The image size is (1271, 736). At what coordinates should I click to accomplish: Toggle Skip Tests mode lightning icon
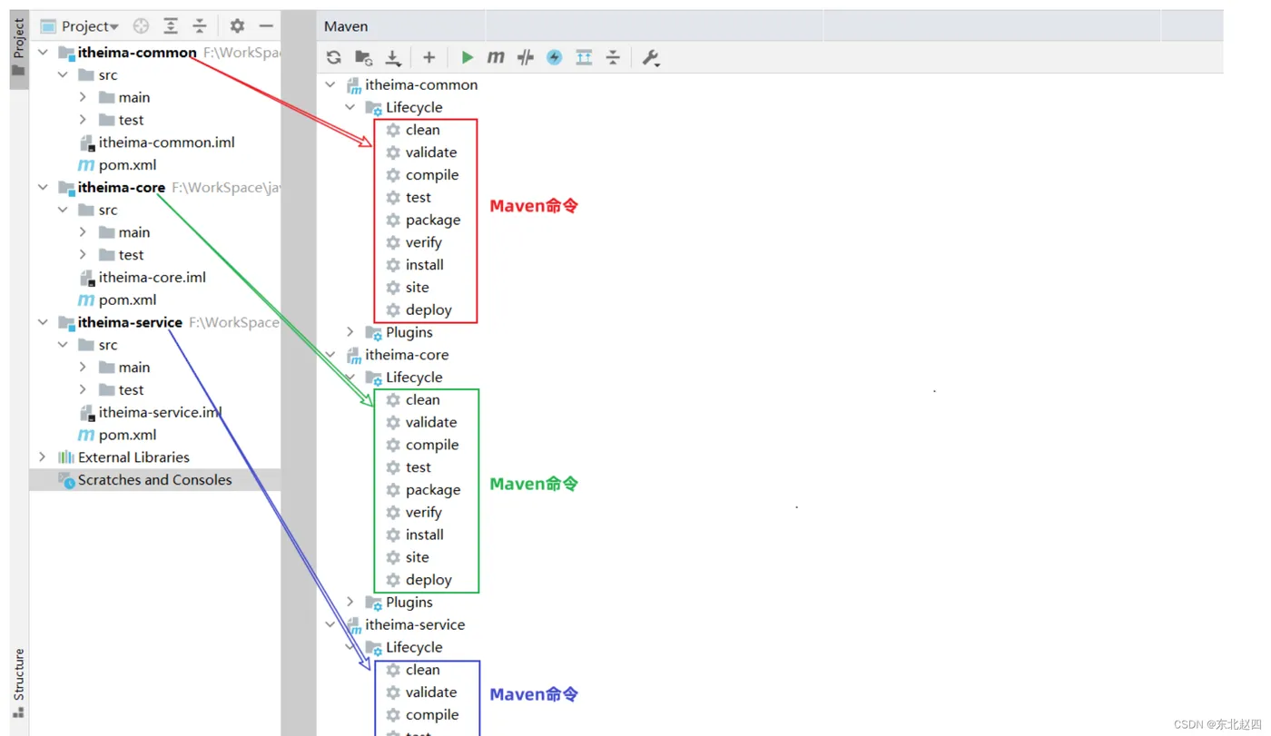554,57
